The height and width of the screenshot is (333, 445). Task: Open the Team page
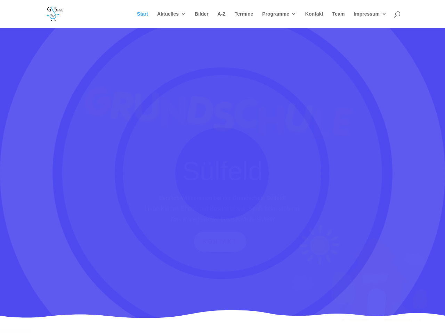338,14
